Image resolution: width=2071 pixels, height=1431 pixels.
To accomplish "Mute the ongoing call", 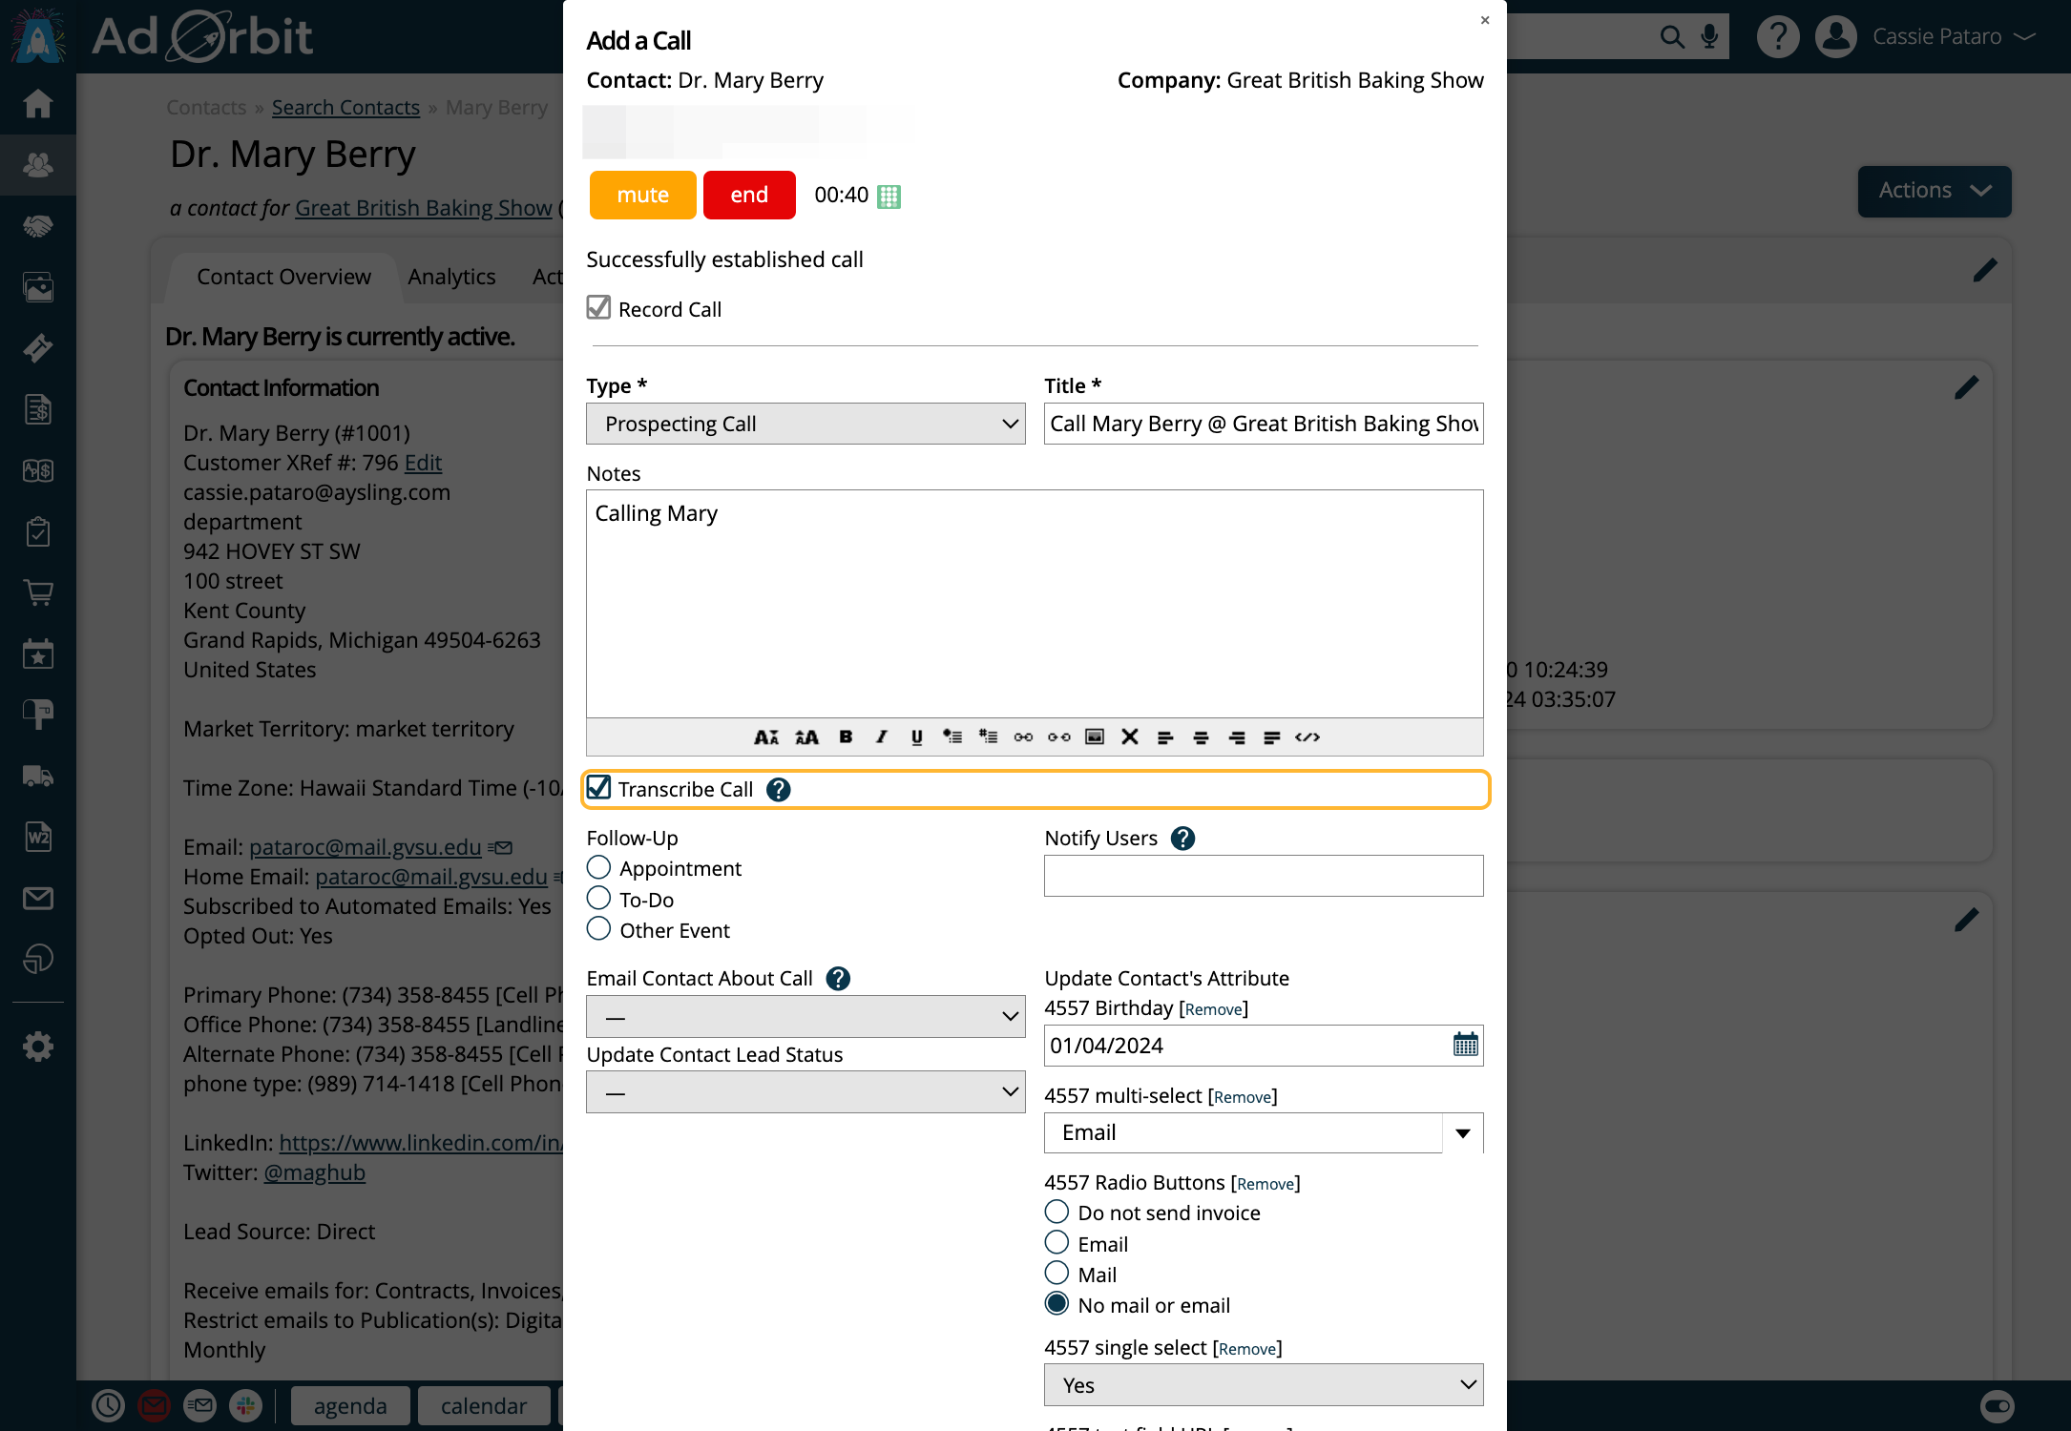I will 643,195.
